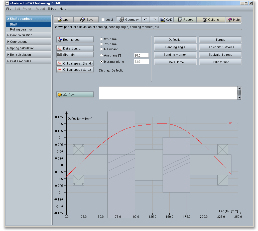Open the File menu
The height and width of the screenshot is (231, 258).
click(x=9, y=9)
